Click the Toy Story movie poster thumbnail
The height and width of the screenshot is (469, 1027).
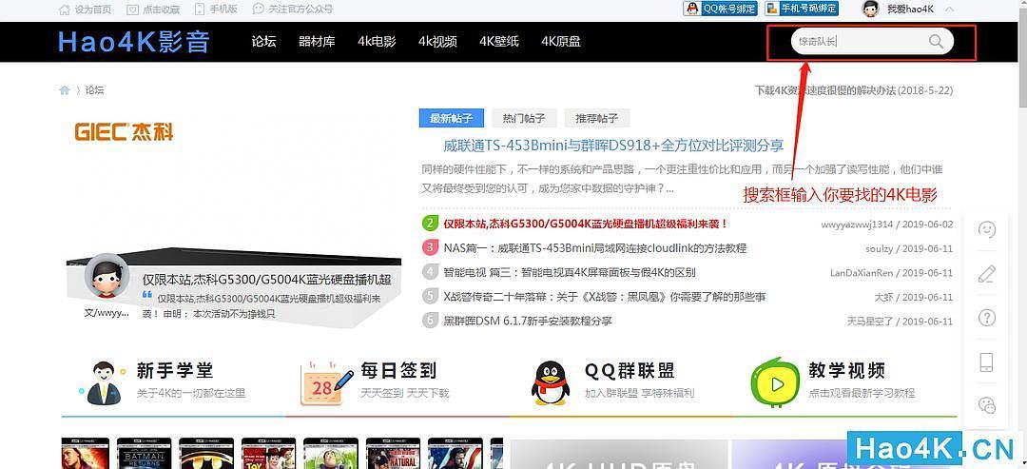[x=268, y=453]
